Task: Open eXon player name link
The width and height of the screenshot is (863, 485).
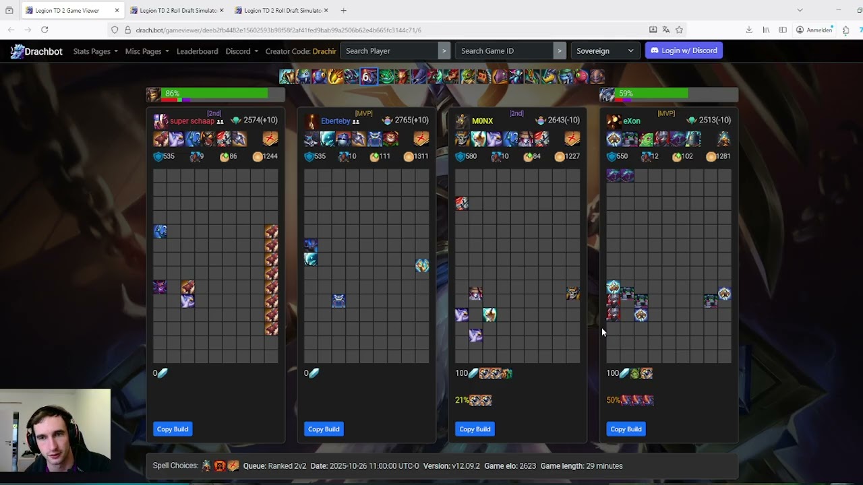Action: pos(632,121)
